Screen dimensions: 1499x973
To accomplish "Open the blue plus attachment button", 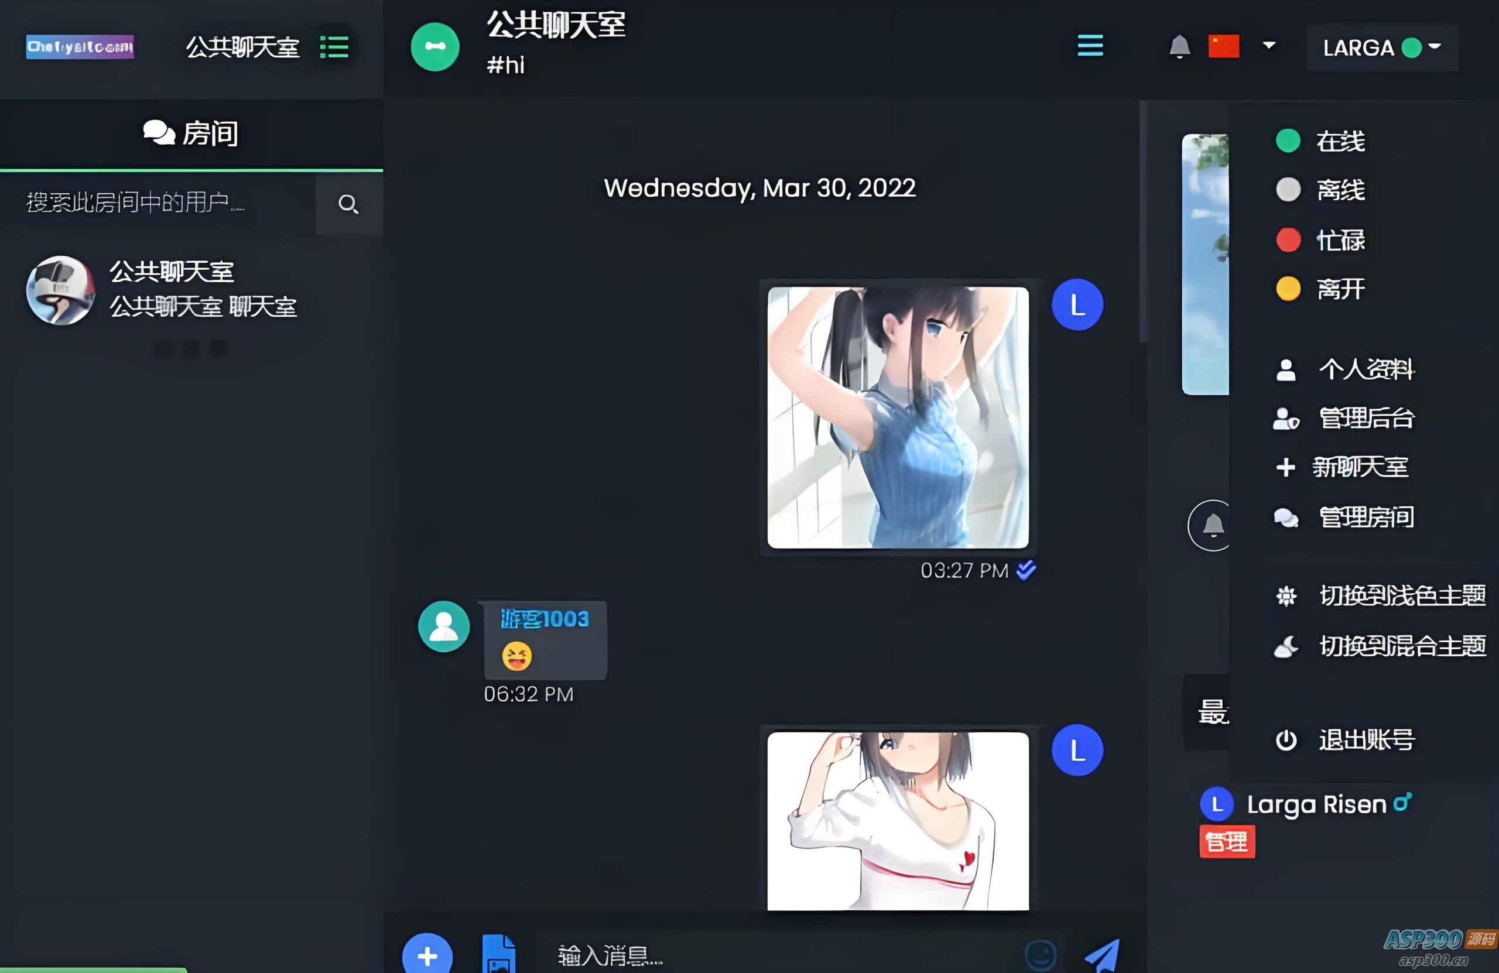I will pyautogui.click(x=427, y=955).
